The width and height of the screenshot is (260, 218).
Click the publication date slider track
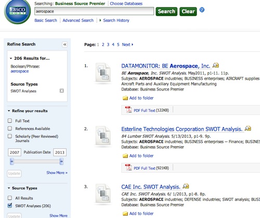click(x=36, y=161)
